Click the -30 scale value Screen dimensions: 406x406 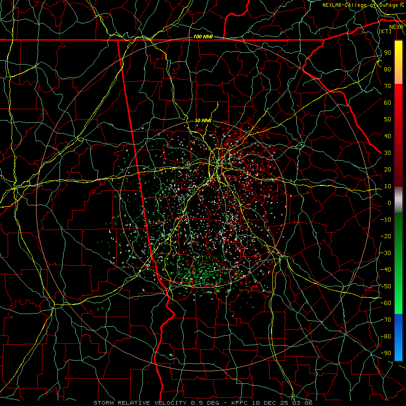click(x=386, y=253)
